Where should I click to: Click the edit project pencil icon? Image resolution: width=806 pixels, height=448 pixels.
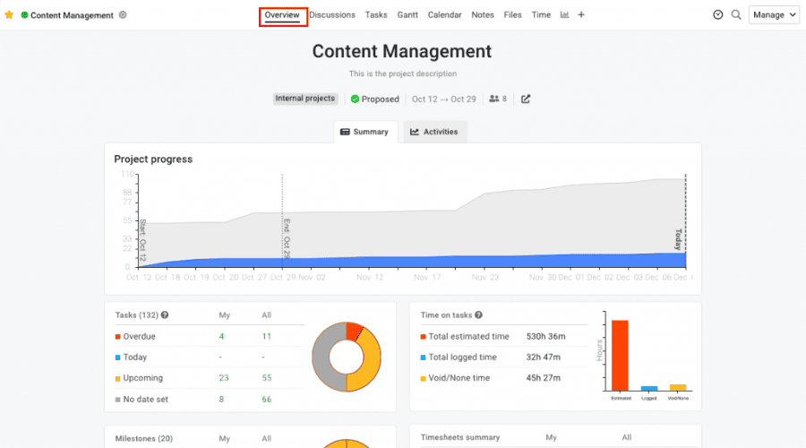pos(526,99)
